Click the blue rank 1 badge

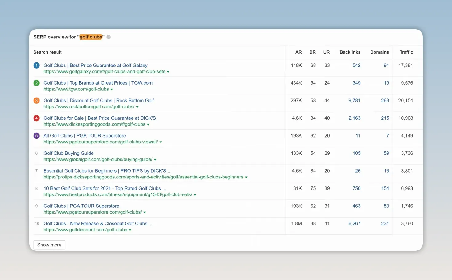click(x=36, y=65)
